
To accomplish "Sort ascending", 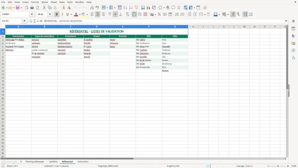I will click(x=125, y=8).
